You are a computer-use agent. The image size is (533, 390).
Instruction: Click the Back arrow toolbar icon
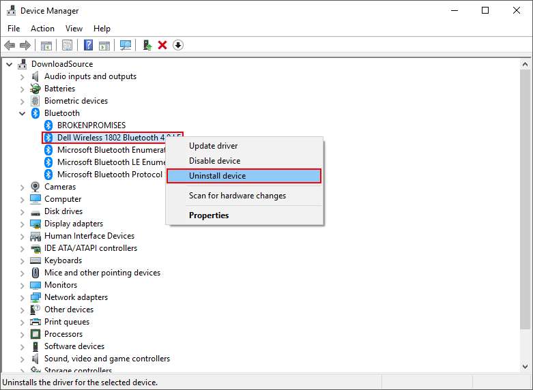tap(10, 45)
